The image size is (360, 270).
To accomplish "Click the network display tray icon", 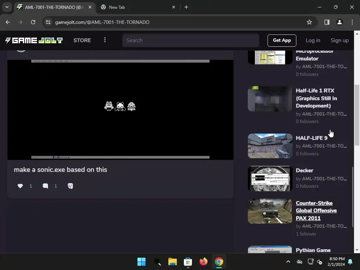I will point(310,262).
